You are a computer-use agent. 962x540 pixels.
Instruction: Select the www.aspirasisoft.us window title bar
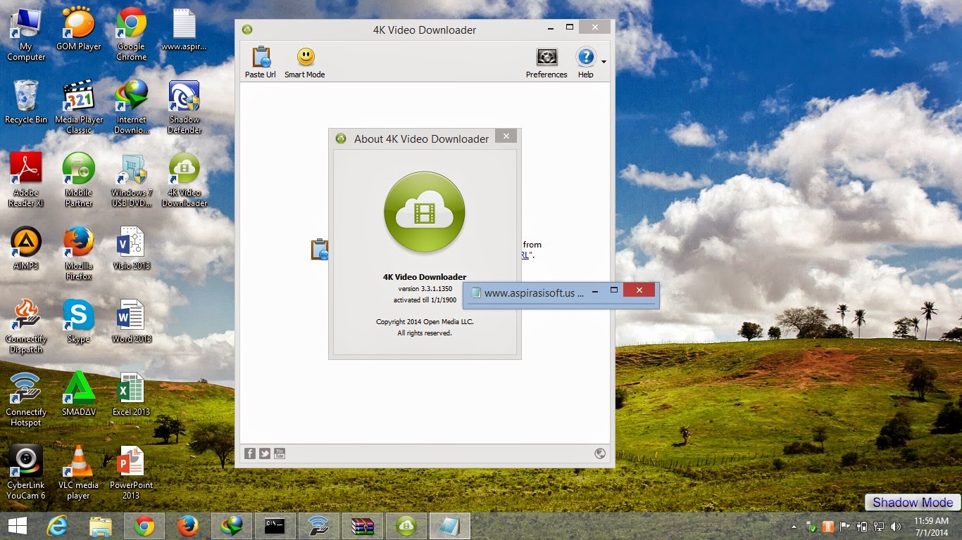(x=532, y=291)
